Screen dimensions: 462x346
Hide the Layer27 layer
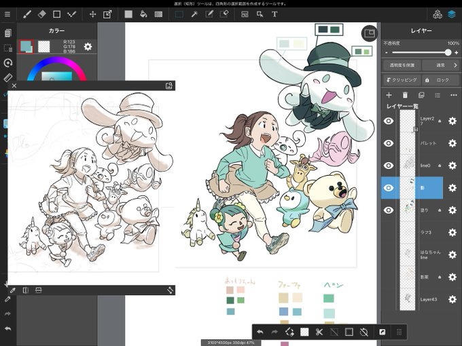pos(389,121)
